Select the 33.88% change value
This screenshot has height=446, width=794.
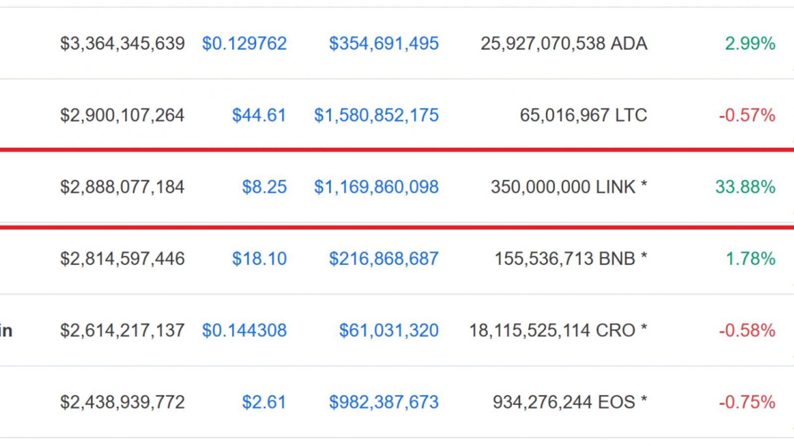[x=745, y=187]
